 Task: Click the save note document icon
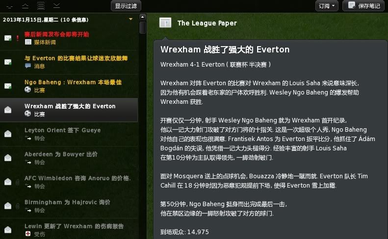click(x=351, y=5)
